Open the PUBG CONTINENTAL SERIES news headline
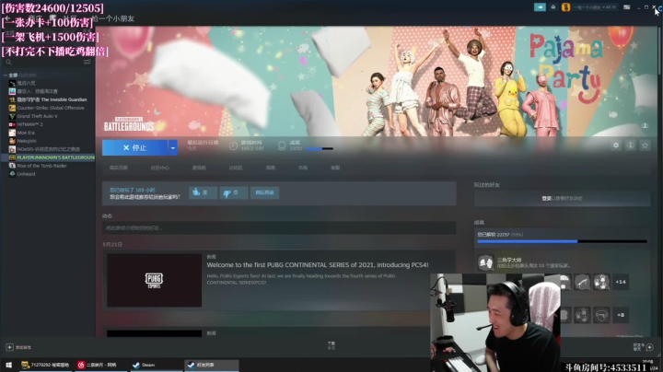Image resolution: width=663 pixels, height=372 pixels. click(x=318, y=265)
